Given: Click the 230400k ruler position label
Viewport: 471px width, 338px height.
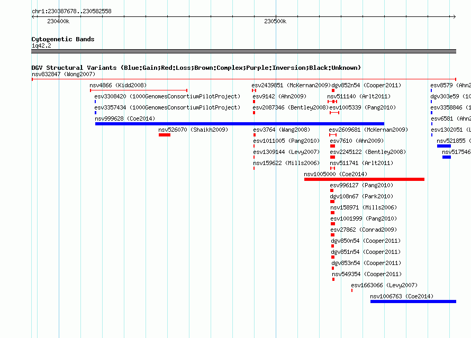Looking at the screenshot, I should coord(58,21).
